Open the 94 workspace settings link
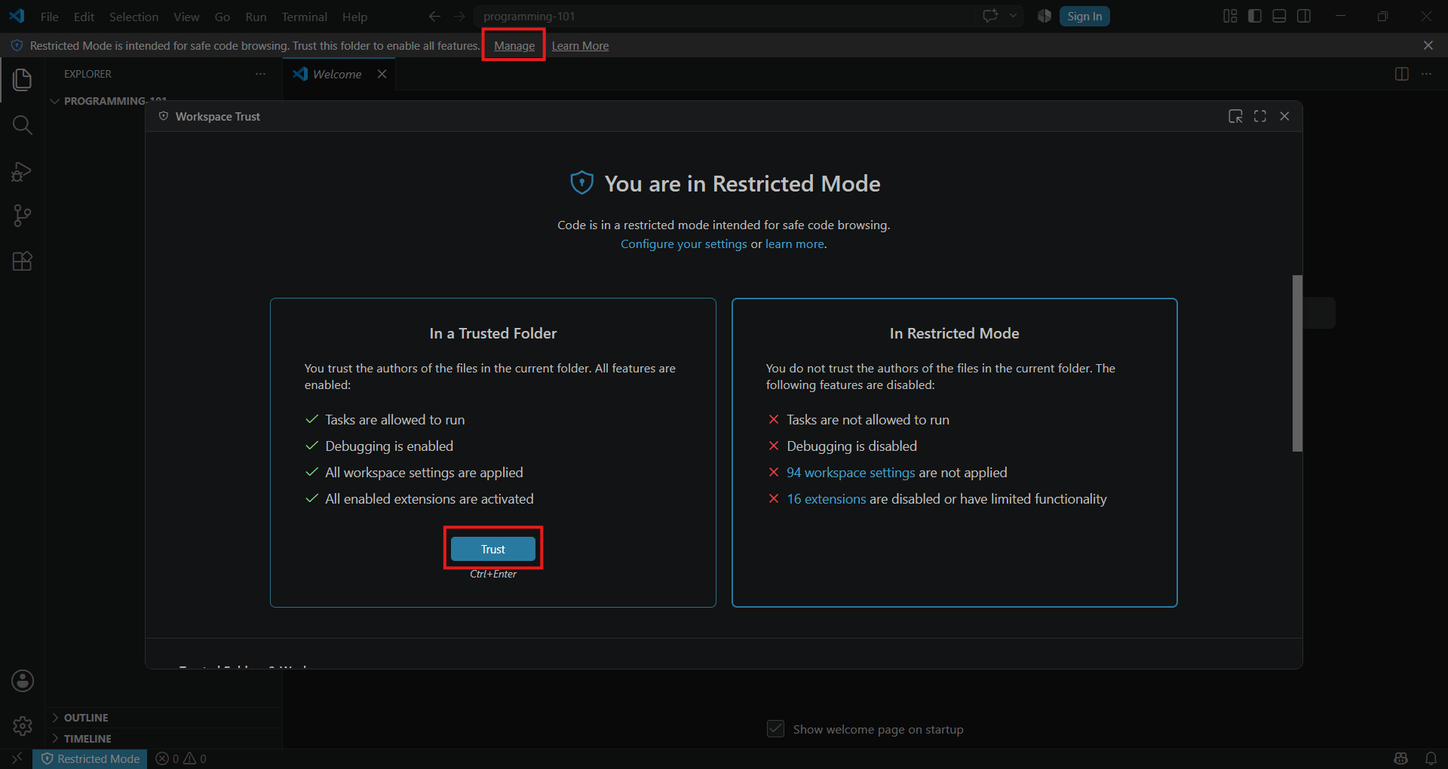 (851, 473)
